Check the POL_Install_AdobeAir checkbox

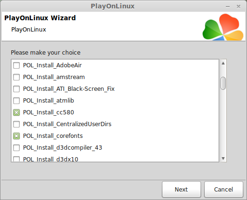16,65
